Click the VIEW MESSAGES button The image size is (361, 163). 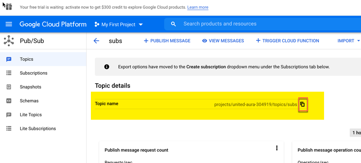[223, 41]
